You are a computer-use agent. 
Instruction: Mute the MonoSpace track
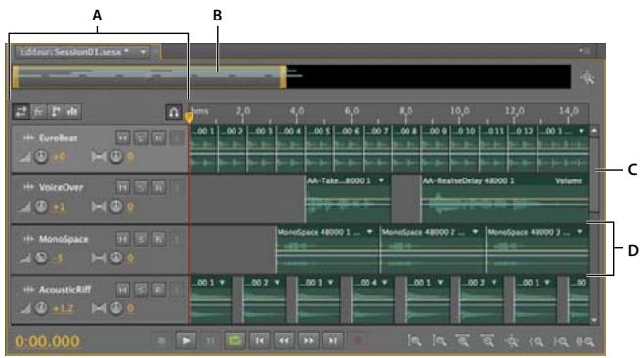point(122,239)
